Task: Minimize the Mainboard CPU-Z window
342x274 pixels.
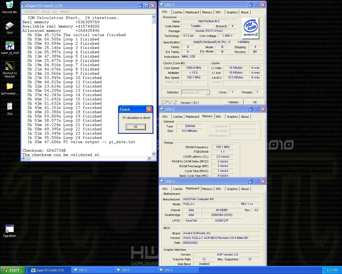Action: pos(251,181)
